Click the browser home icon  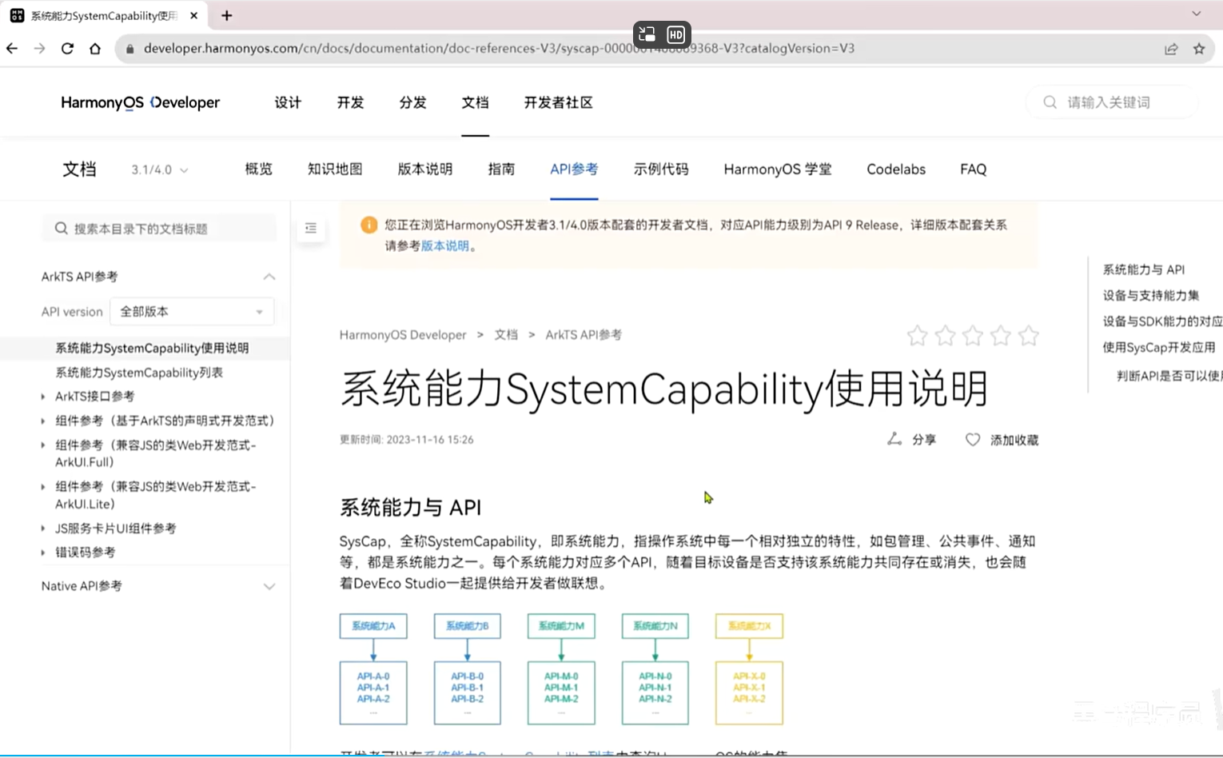(95, 49)
